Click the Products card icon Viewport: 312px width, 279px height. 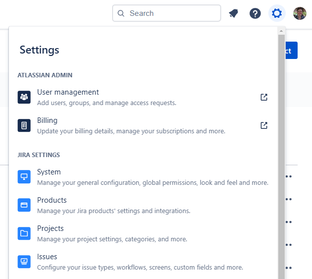[24, 205]
